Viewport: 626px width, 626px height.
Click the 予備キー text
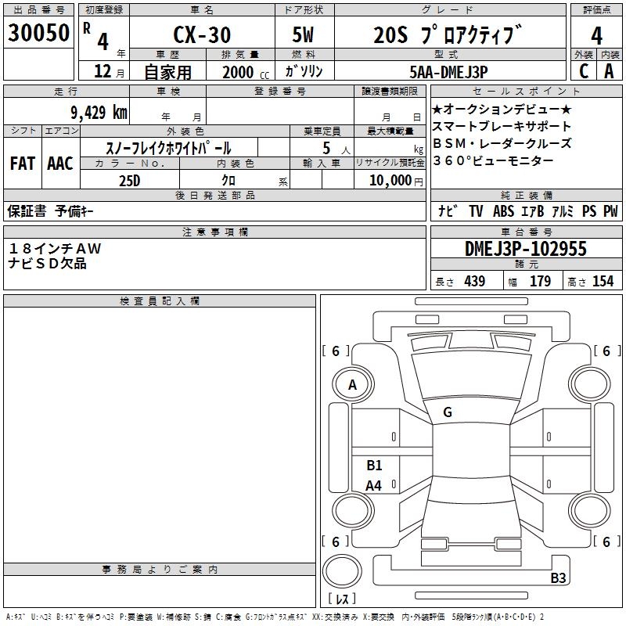[74, 211]
